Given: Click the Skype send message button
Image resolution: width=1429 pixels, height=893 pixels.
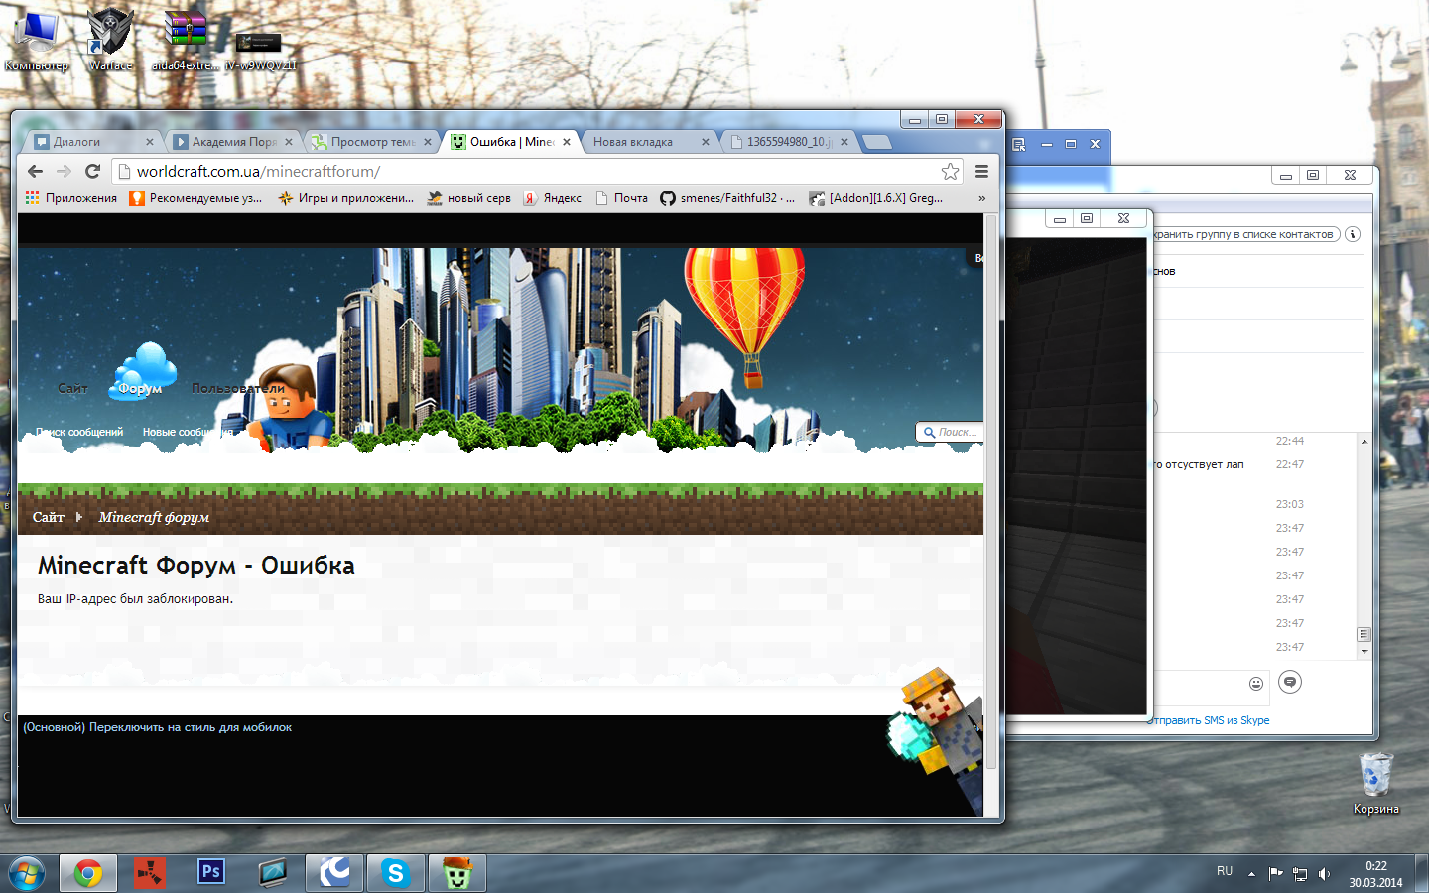Looking at the screenshot, I should click(1290, 682).
